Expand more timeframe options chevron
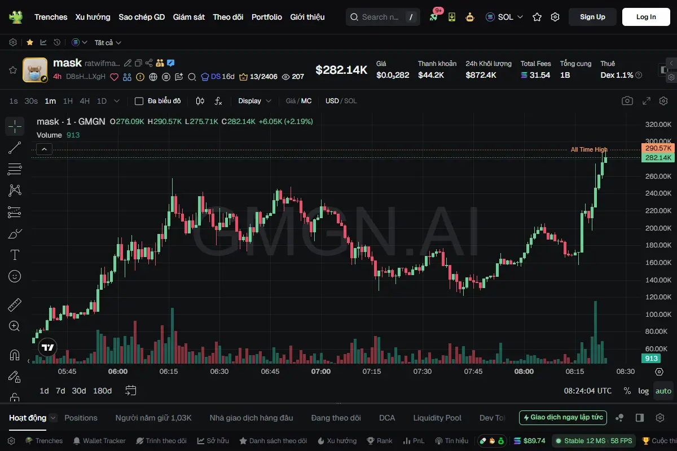This screenshot has width=677, height=451. point(117,101)
